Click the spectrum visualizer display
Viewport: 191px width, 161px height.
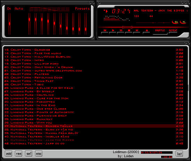pos(117,18)
